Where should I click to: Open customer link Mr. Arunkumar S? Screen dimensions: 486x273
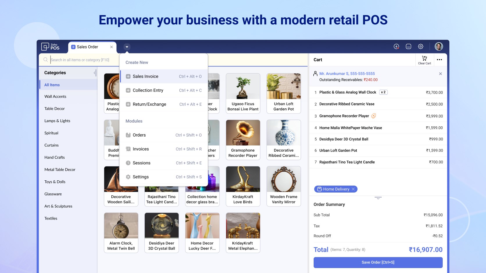point(347,74)
